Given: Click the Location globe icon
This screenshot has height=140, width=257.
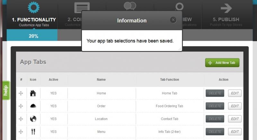Looking at the screenshot, I should 33,119.
